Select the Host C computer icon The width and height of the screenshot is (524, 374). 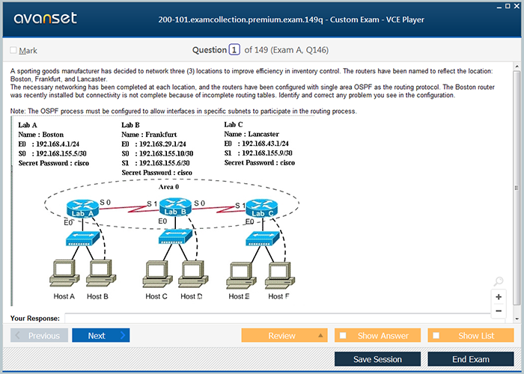click(157, 275)
